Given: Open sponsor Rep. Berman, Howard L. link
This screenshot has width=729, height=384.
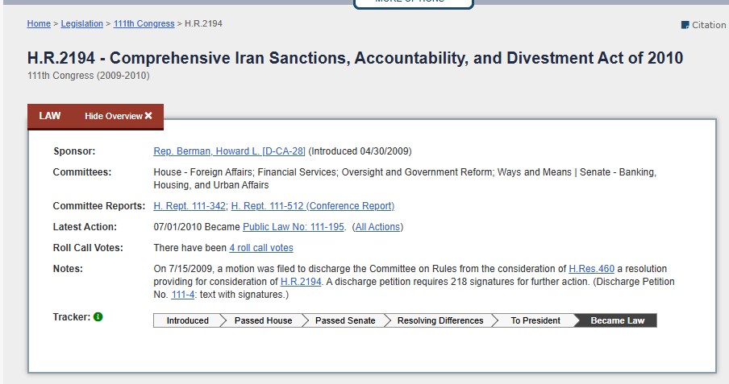Looking at the screenshot, I should point(229,151).
